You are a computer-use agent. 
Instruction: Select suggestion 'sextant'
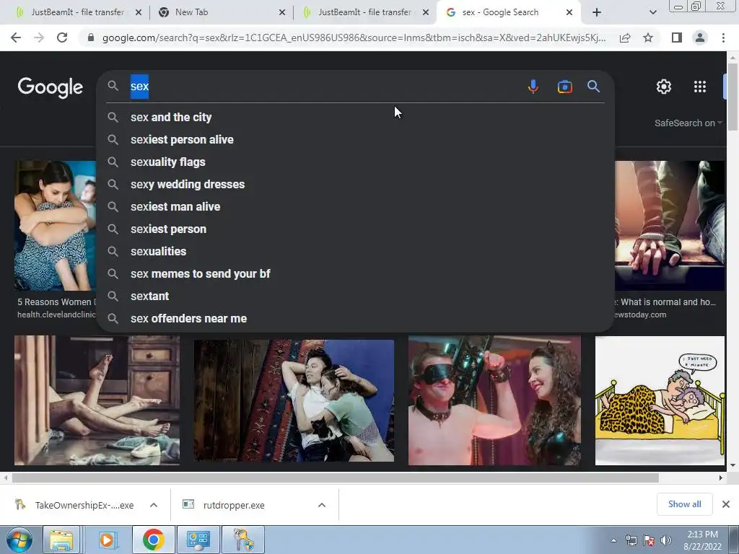[356, 296]
